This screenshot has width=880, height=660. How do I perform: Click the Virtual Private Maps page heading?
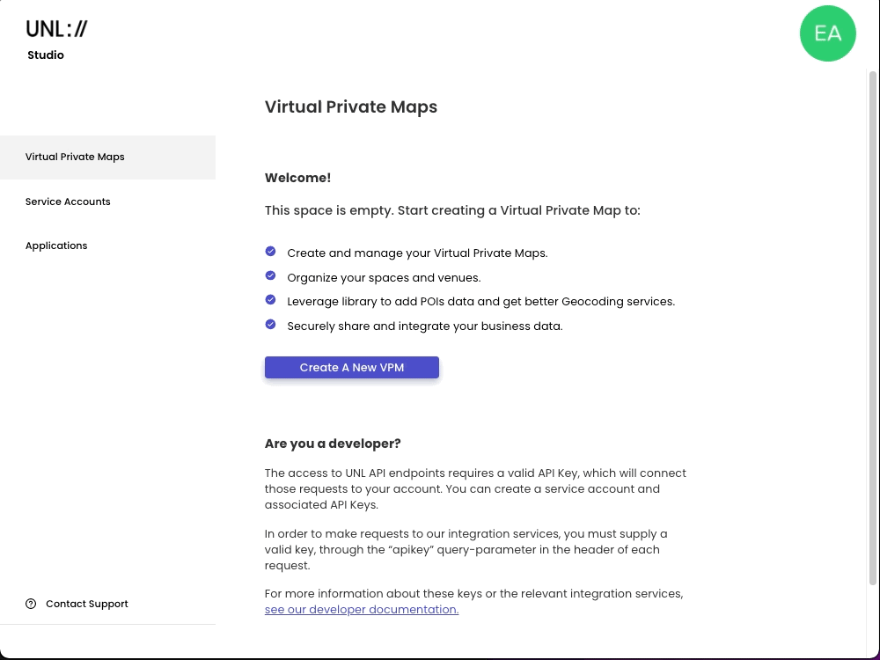(351, 107)
